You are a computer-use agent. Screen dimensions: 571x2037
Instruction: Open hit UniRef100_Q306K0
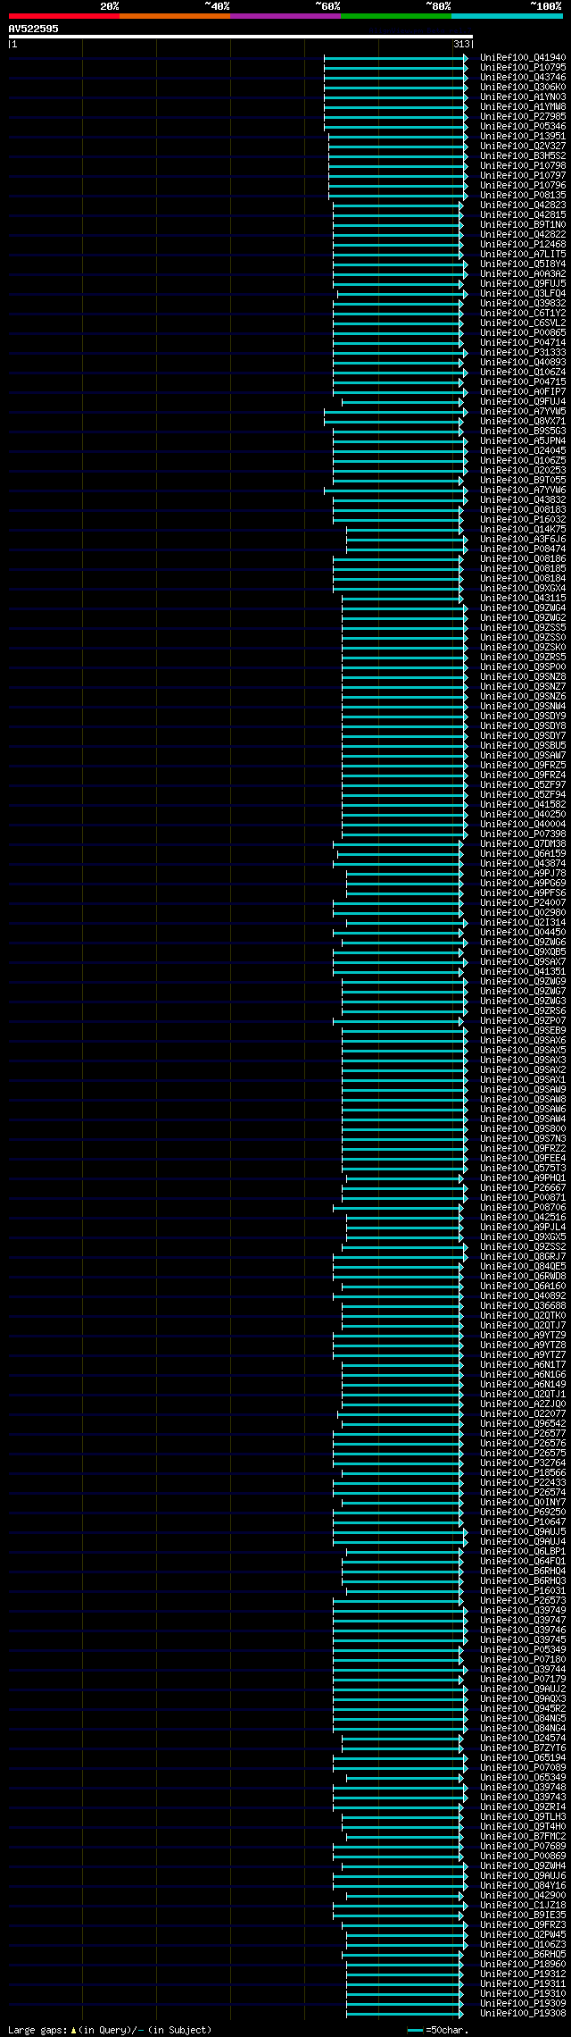click(x=523, y=87)
